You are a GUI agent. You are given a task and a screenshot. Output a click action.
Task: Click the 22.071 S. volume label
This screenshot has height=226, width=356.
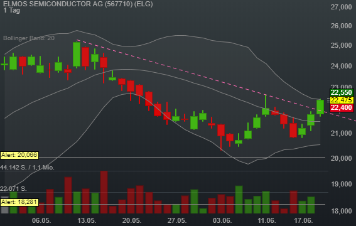tap(13, 188)
